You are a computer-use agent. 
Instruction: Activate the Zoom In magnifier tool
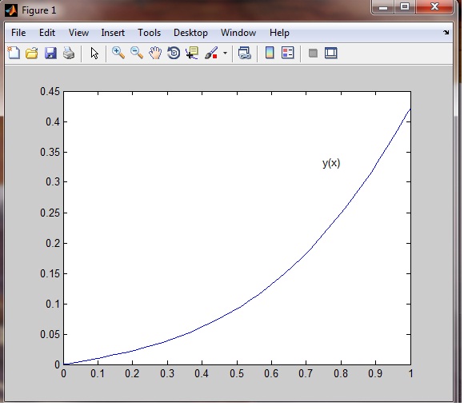pos(118,54)
